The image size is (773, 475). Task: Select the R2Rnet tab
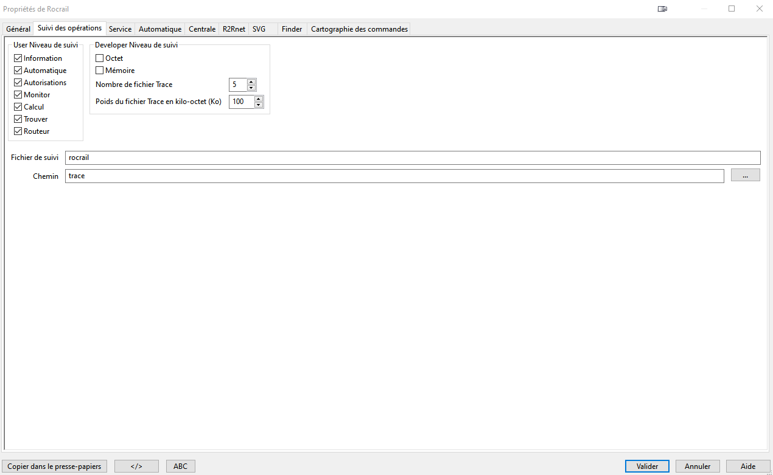click(234, 29)
